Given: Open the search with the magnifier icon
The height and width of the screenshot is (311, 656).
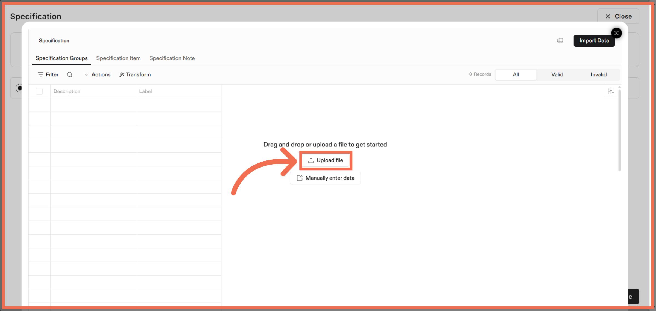Looking at the screenshot, I should coord(70,74).
